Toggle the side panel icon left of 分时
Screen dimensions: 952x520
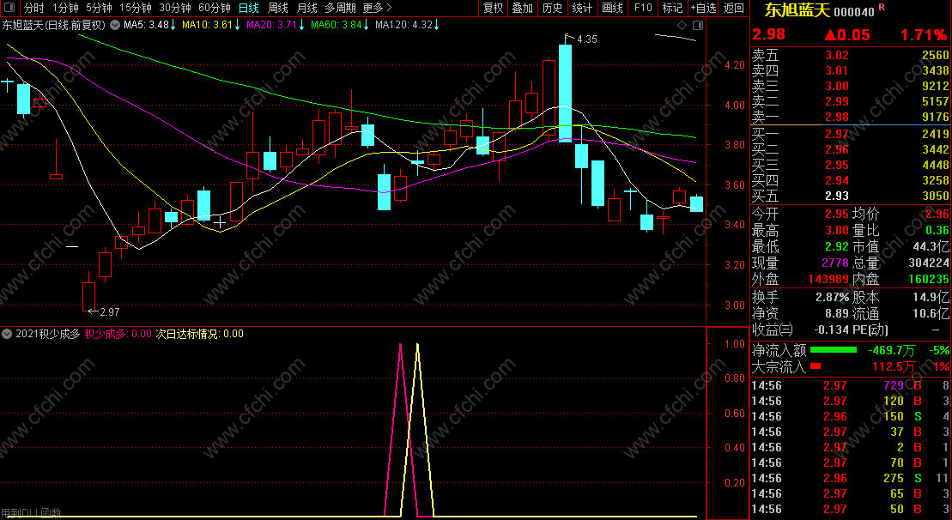[x=9, y=8]
